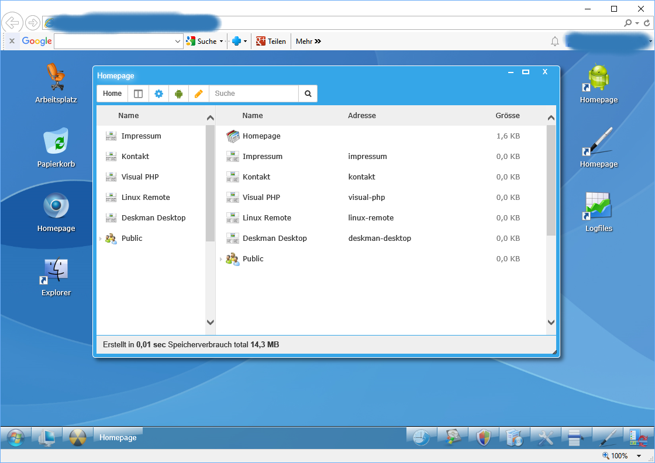
Task: Expand the Public node in left tree
Action: 101,239
